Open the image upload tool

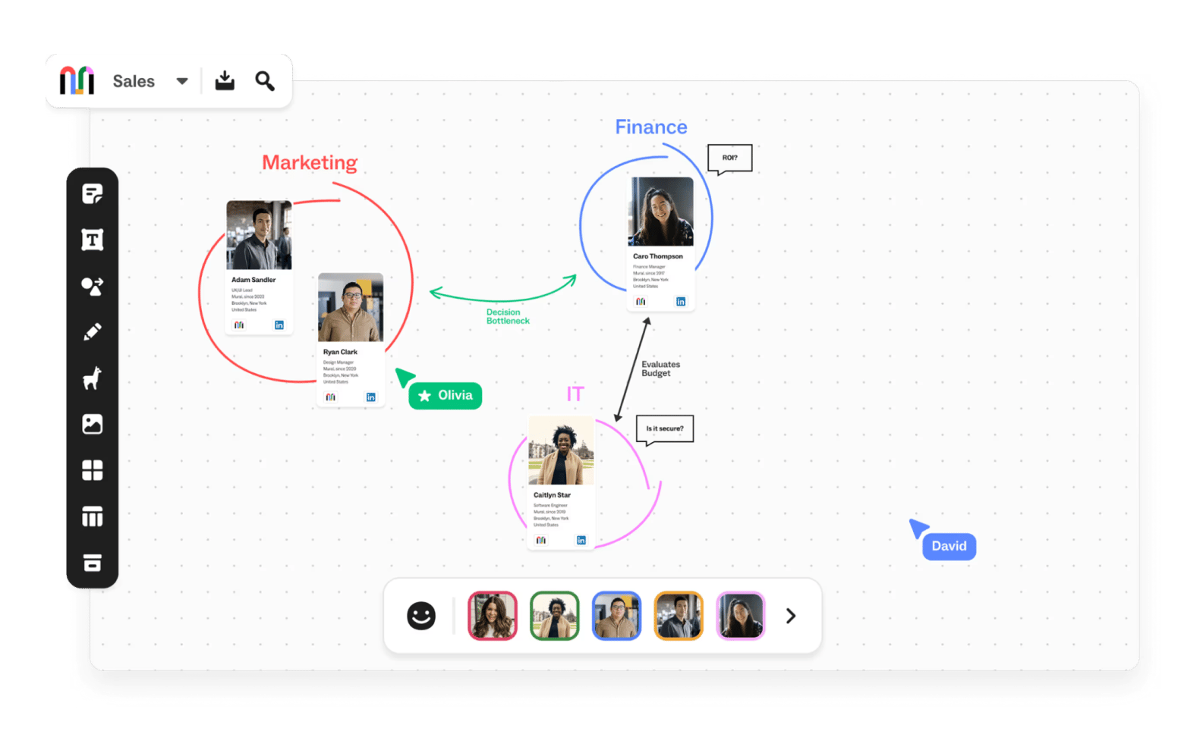point(92,424)
